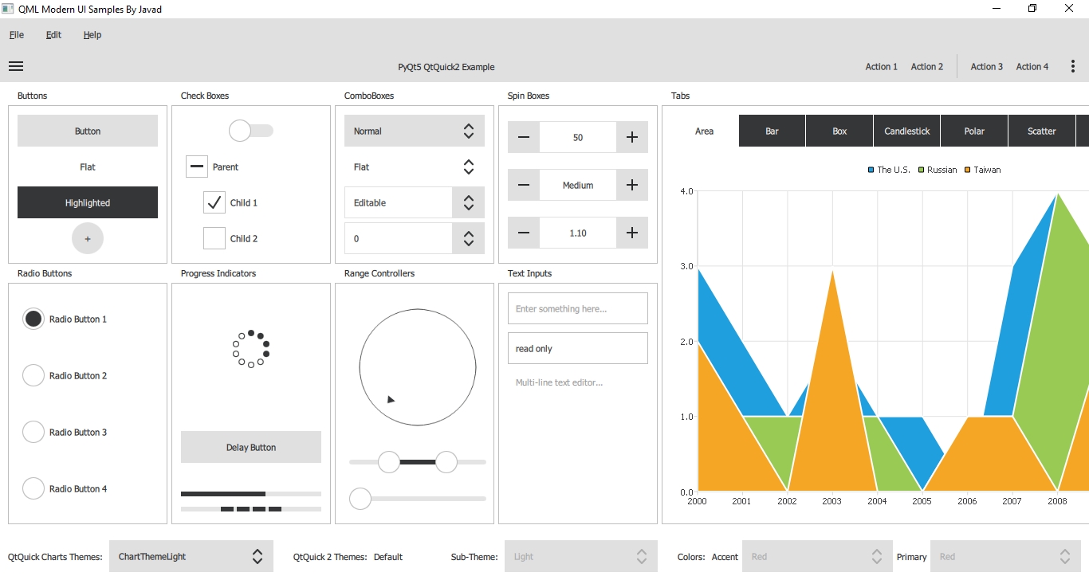Open the File menu
Image resolution: width=1089 pixels, height=580 pixels.
pyautogui.click(x=16, y=34)
